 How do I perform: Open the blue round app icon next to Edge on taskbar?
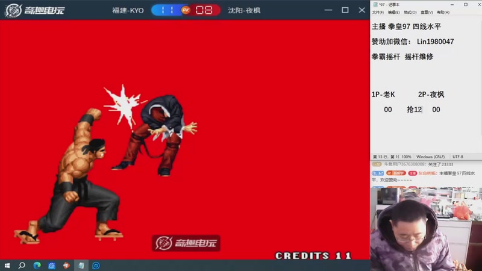(x=52, y=266)
